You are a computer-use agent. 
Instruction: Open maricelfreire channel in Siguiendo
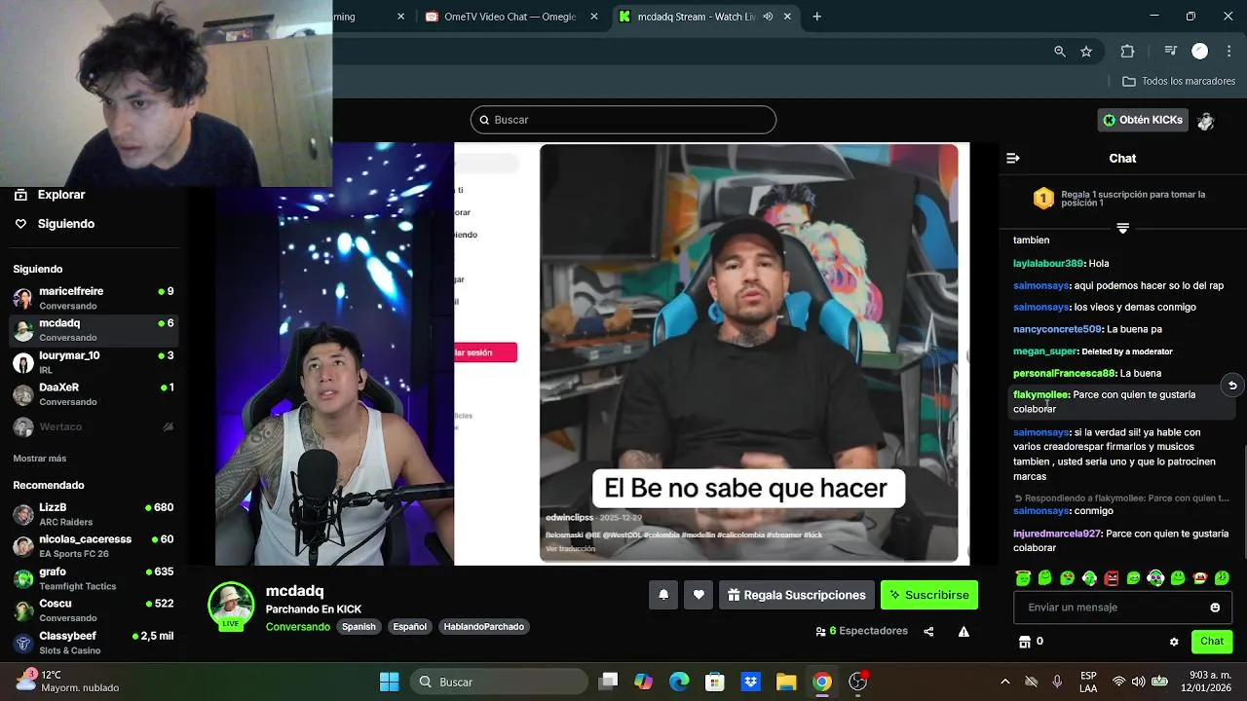94,298
